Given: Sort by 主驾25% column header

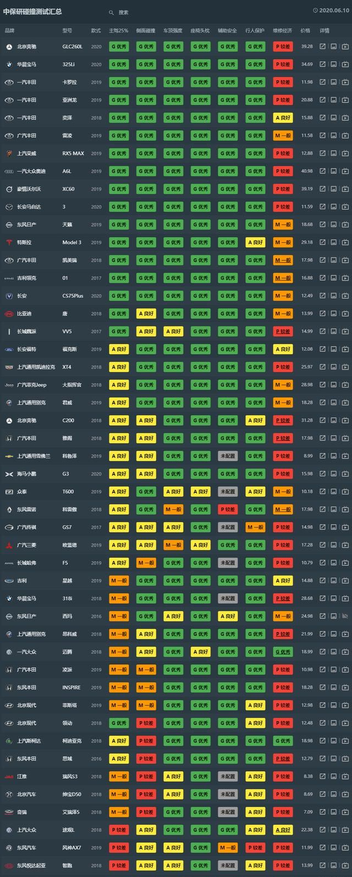Looking at the screenshot, I should click(118, 31).
